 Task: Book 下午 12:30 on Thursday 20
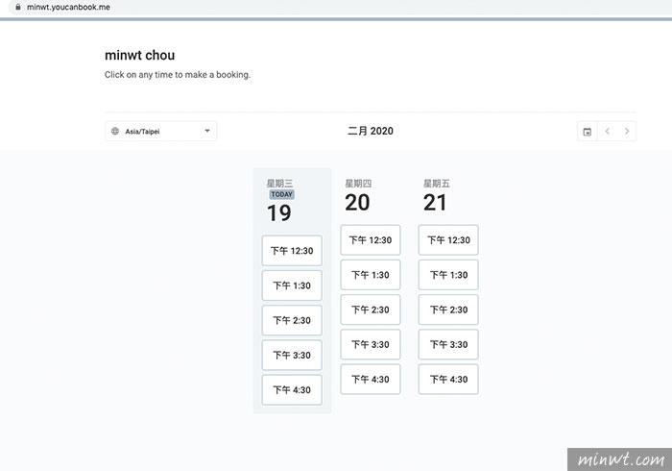pos(371,239)
